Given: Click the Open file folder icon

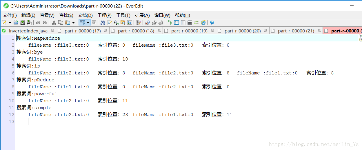Looking at the screenshot, I should point(16,23).
